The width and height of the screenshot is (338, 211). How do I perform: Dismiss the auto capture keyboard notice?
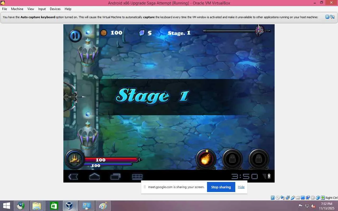pos(327,17)
